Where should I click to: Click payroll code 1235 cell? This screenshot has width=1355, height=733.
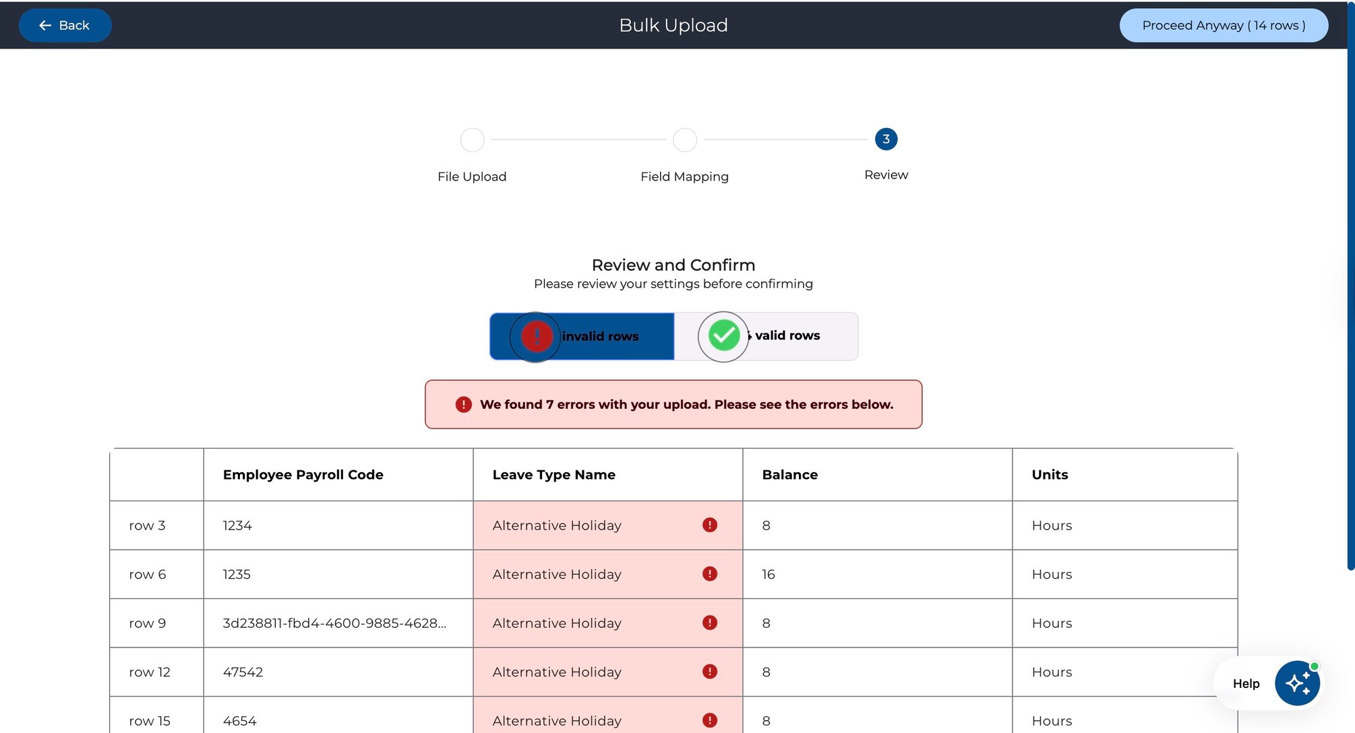[338, 575]
